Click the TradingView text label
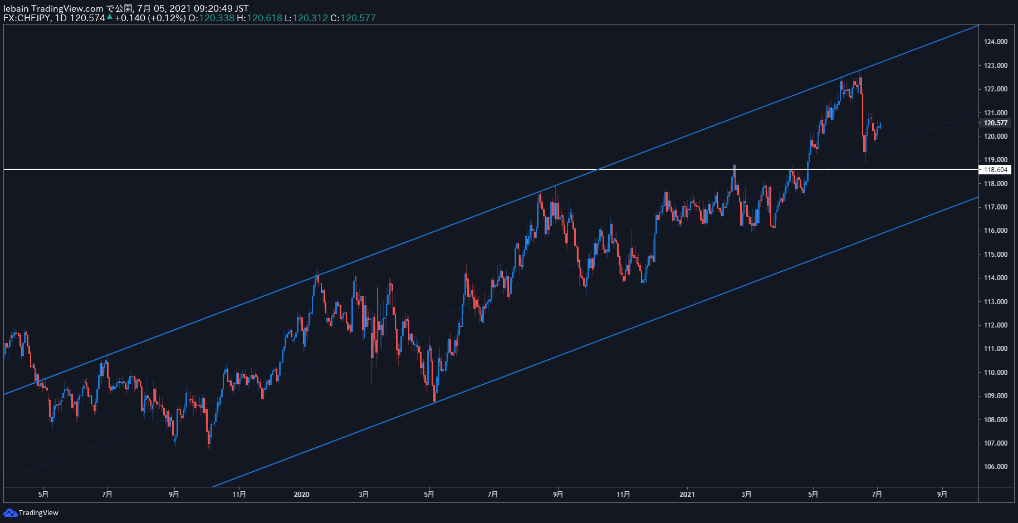 [38, 513]
